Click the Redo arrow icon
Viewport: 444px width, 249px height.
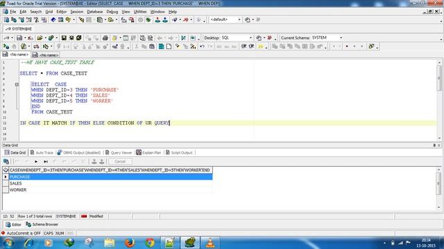210,46
